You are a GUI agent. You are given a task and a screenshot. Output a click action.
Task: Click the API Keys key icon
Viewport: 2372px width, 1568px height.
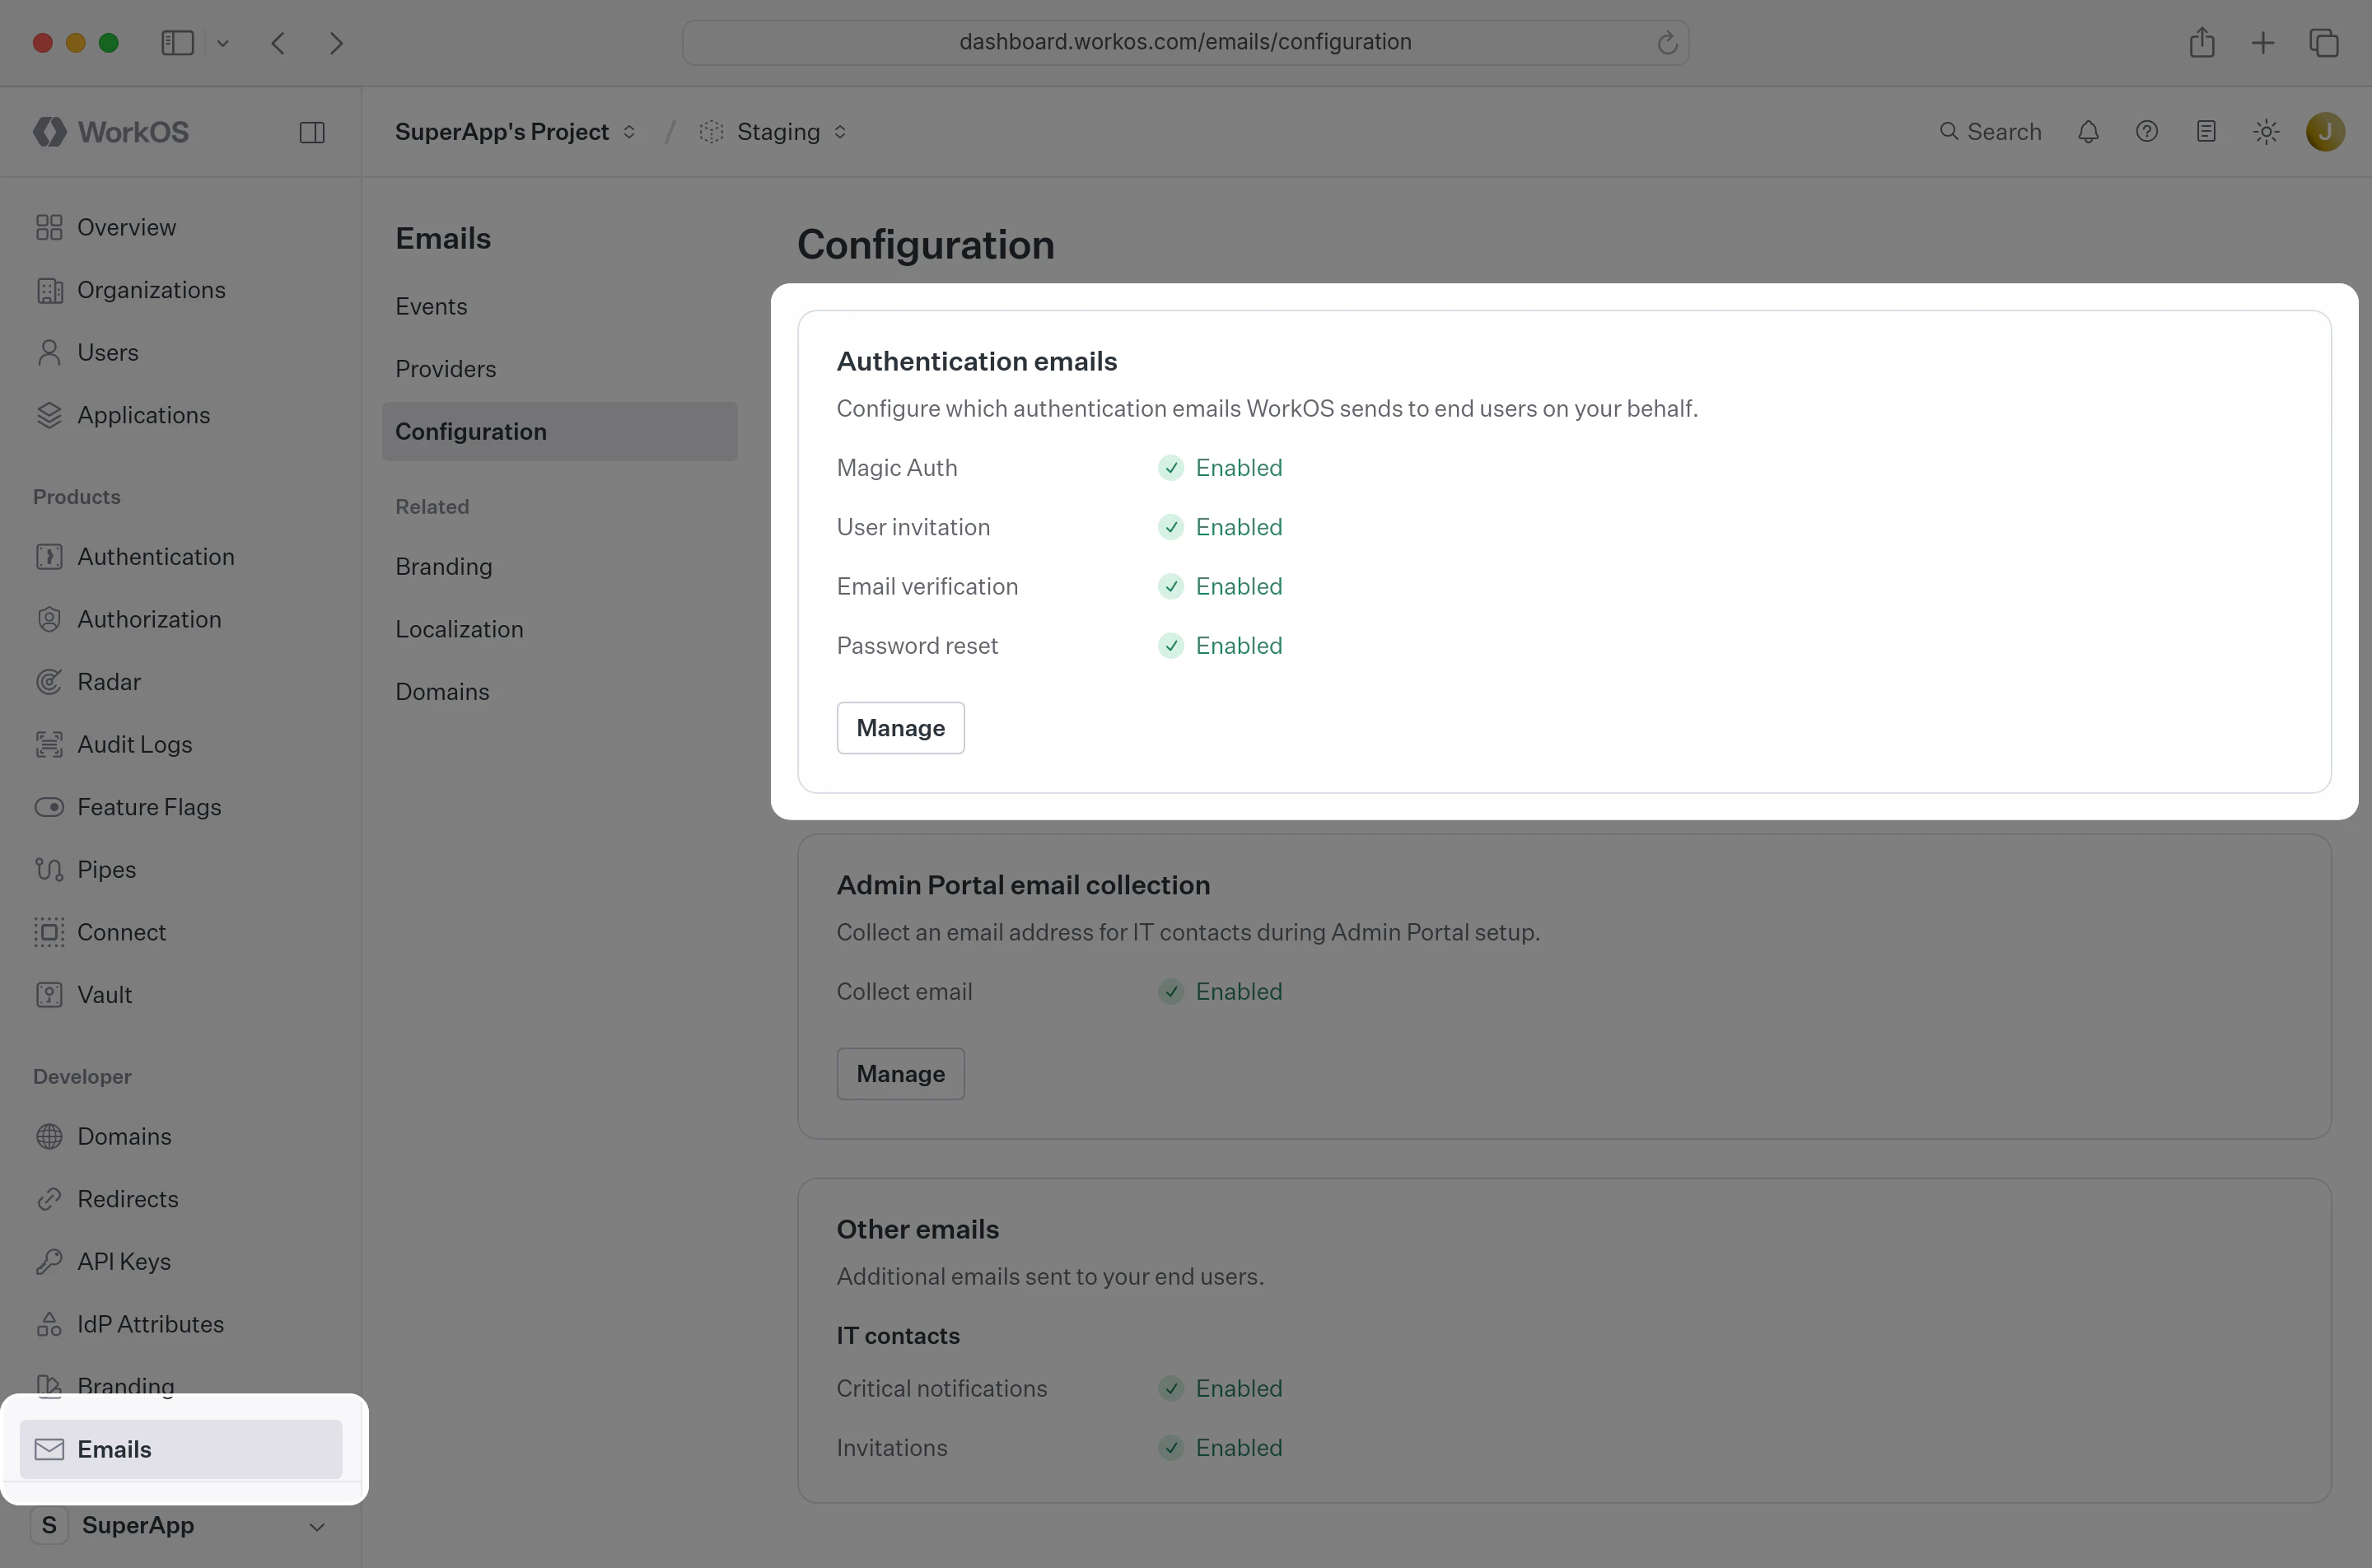49,1261
